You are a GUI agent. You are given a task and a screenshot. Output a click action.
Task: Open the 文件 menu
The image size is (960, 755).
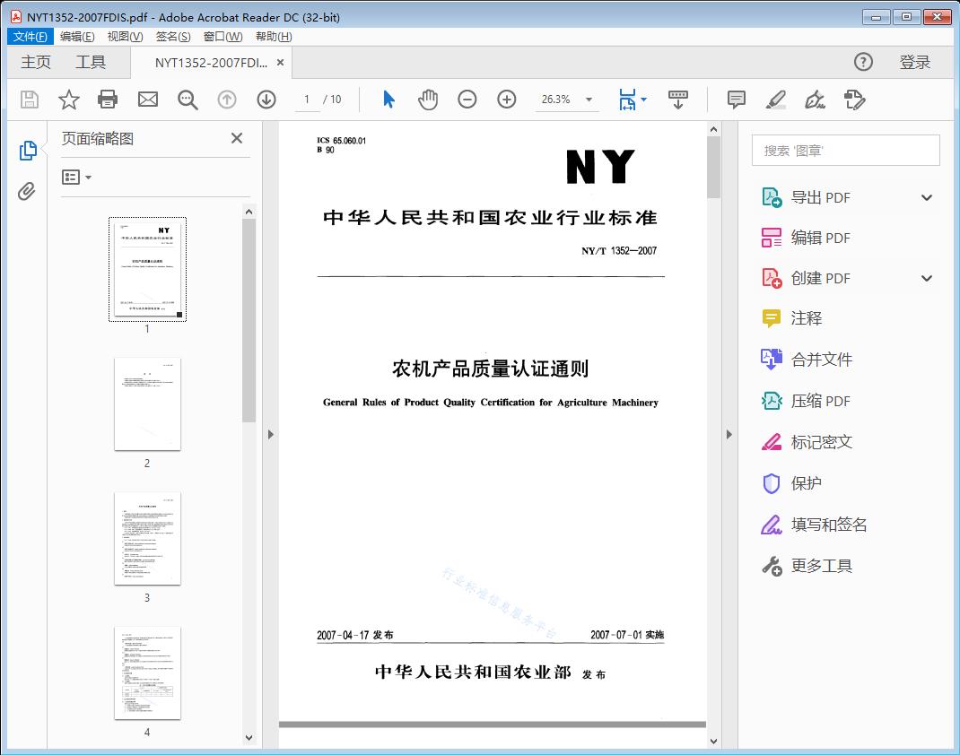click(30, 36)
